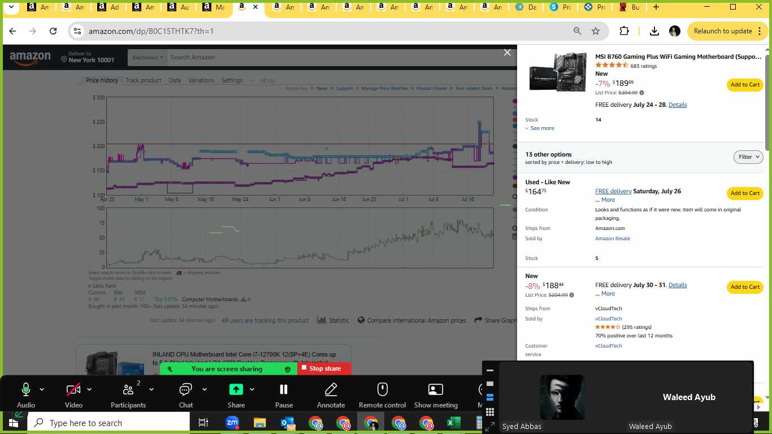Expand the Zoom video panel to full size
Image resolution: width=772 pixels, height=434 pixels.
tap(490, 426)
